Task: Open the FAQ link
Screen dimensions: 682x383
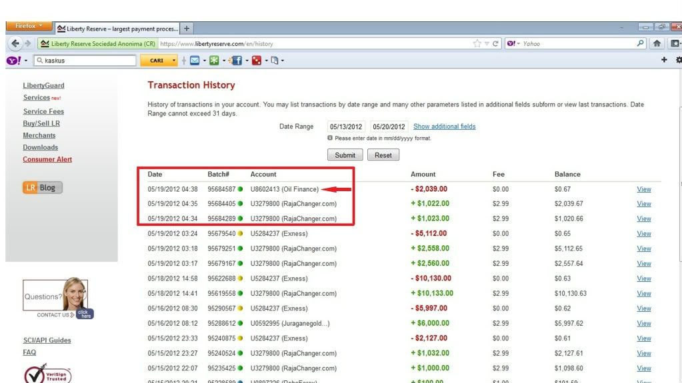Action: point(29,352)
